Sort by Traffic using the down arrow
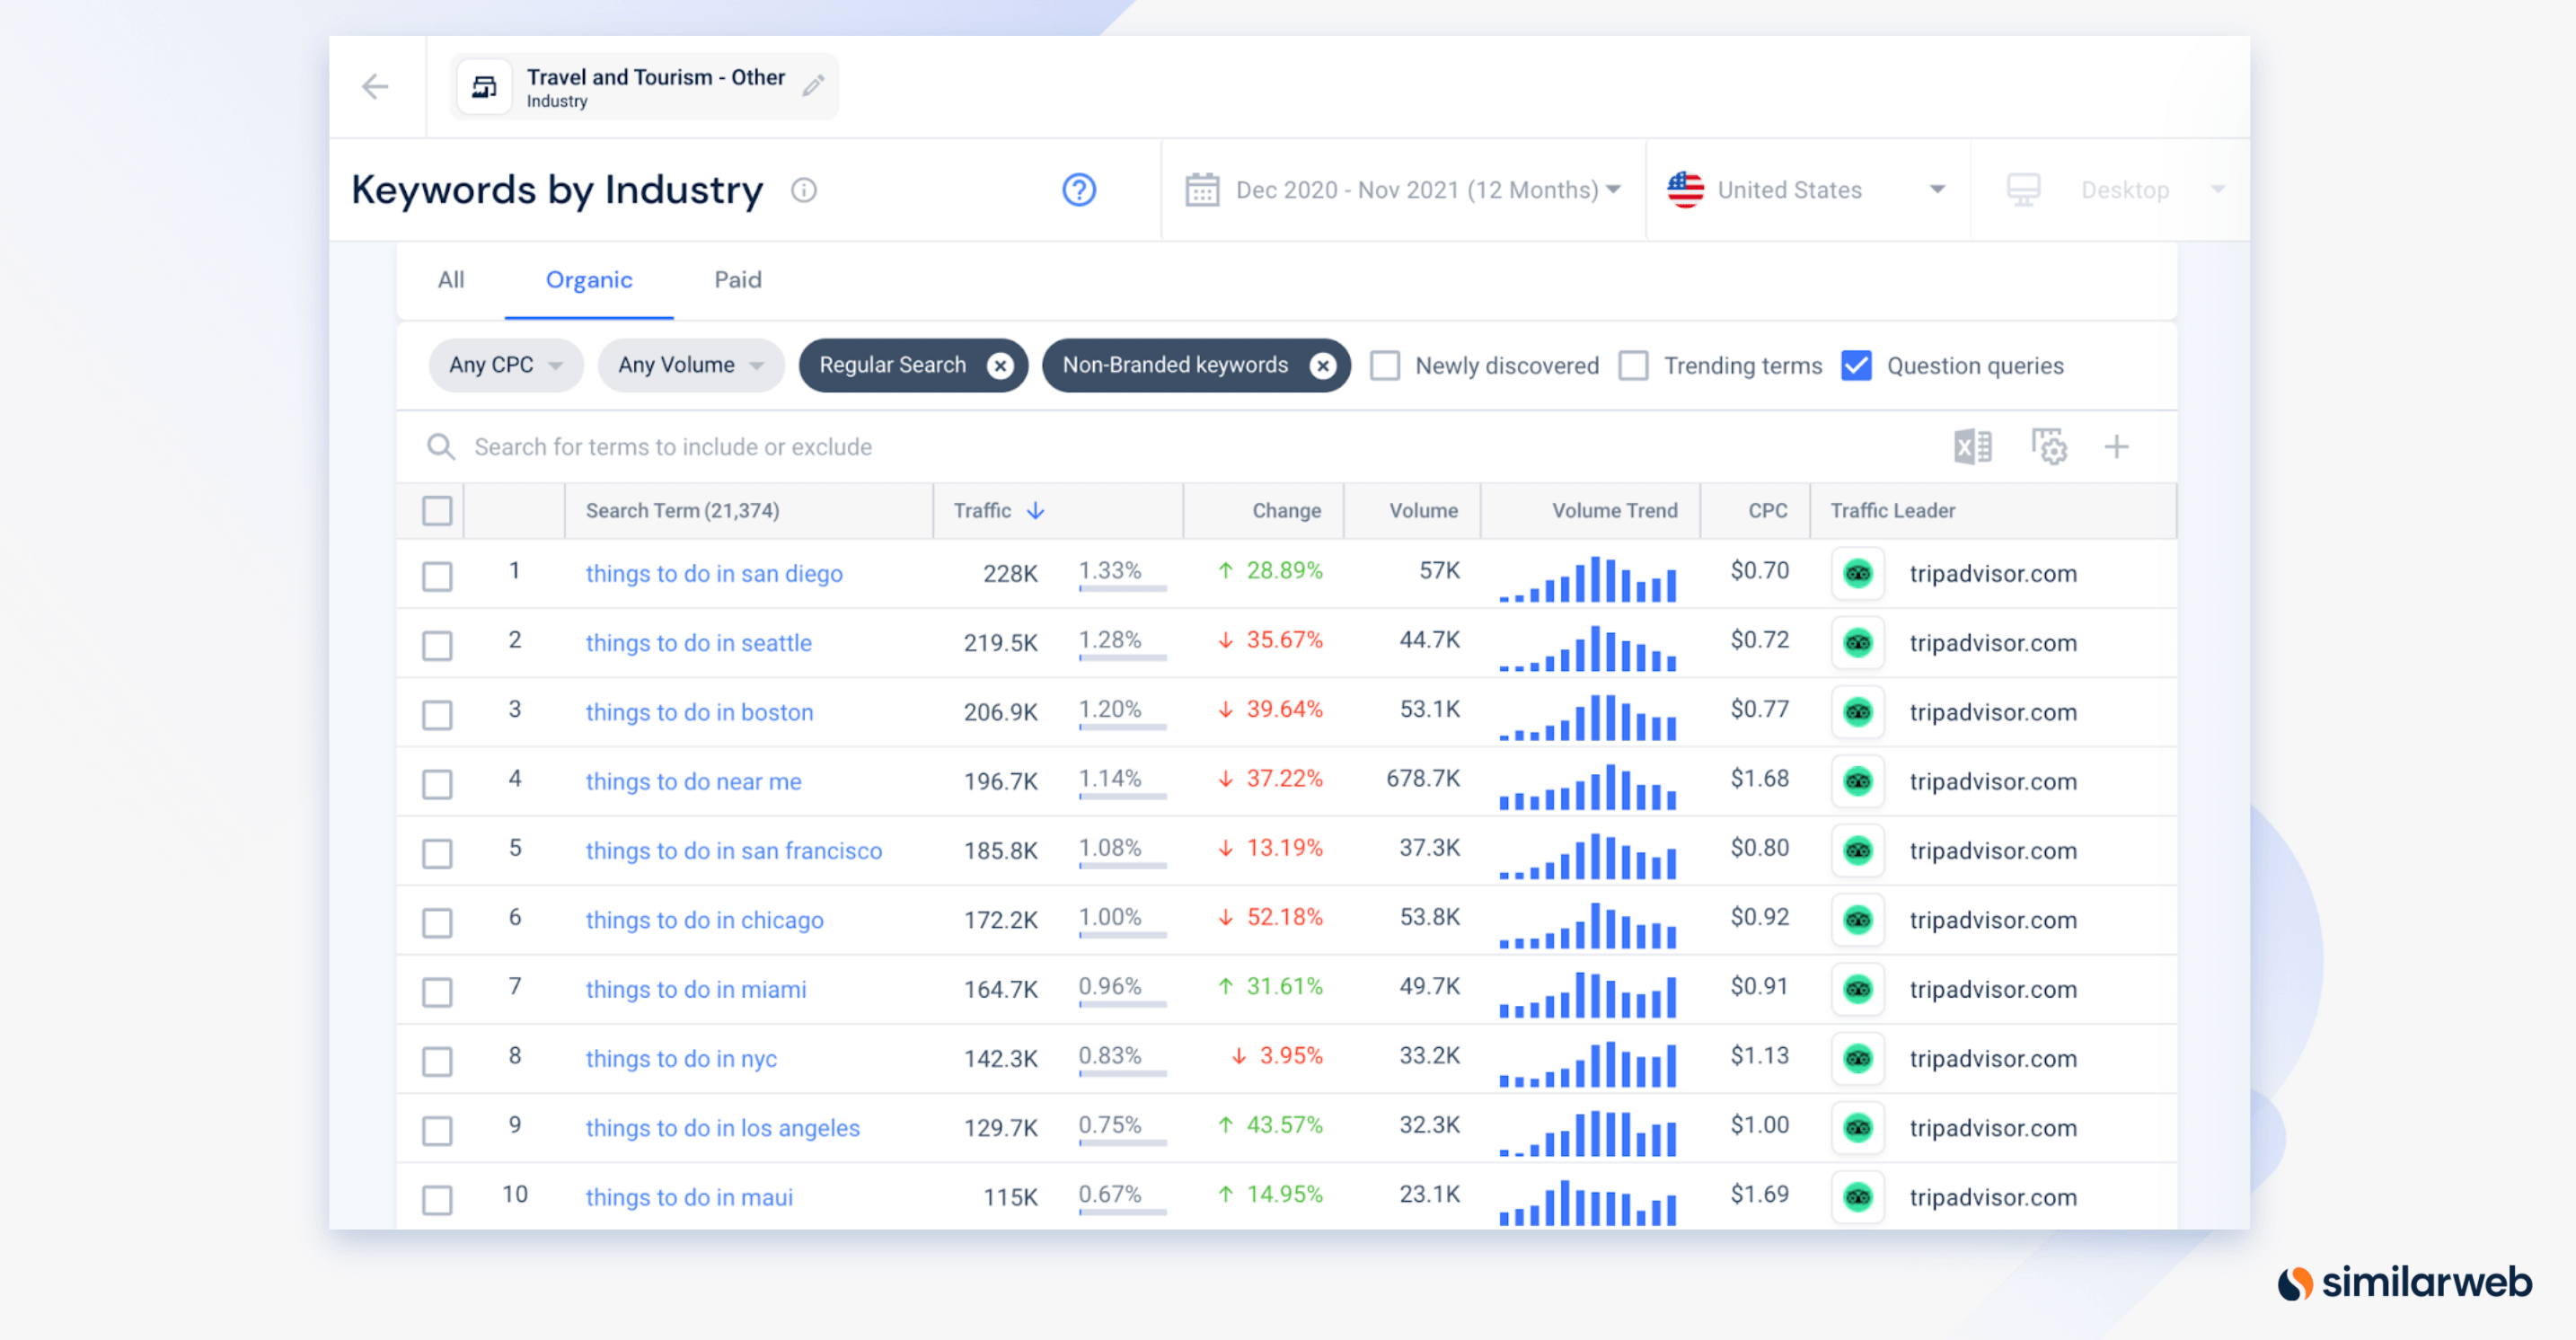This screenshot has height=1340, width=2576. (x=1036, y=511)
